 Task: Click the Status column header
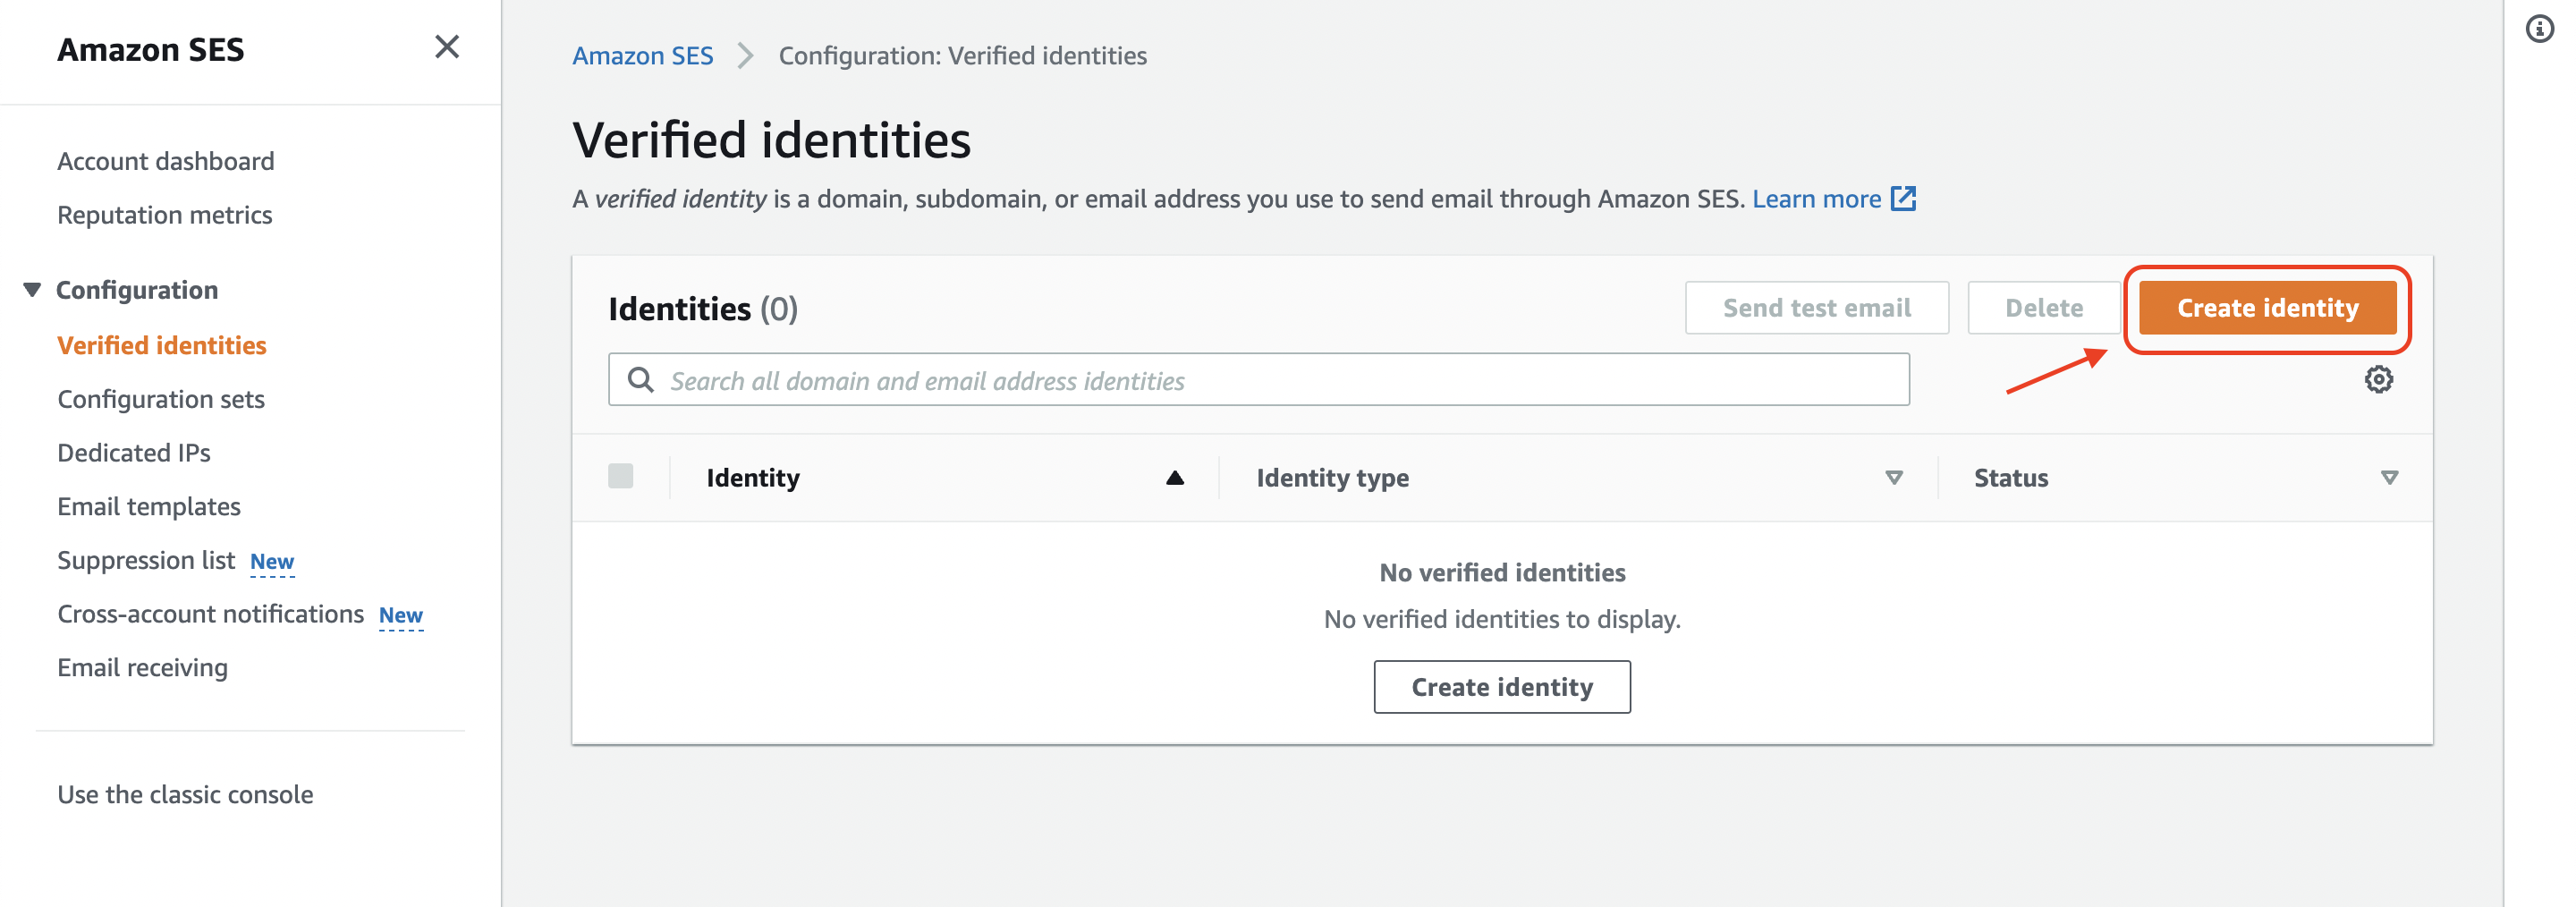[2011, 478]
